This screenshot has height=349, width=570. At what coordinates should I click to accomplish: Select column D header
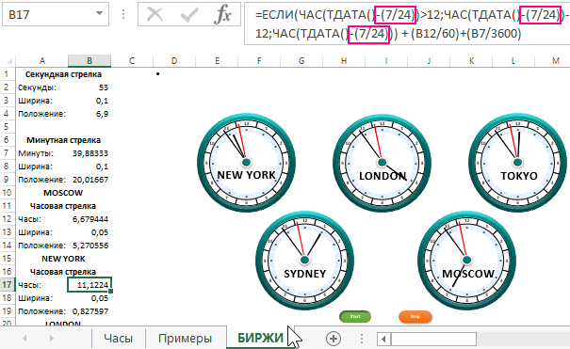[174, 61]
